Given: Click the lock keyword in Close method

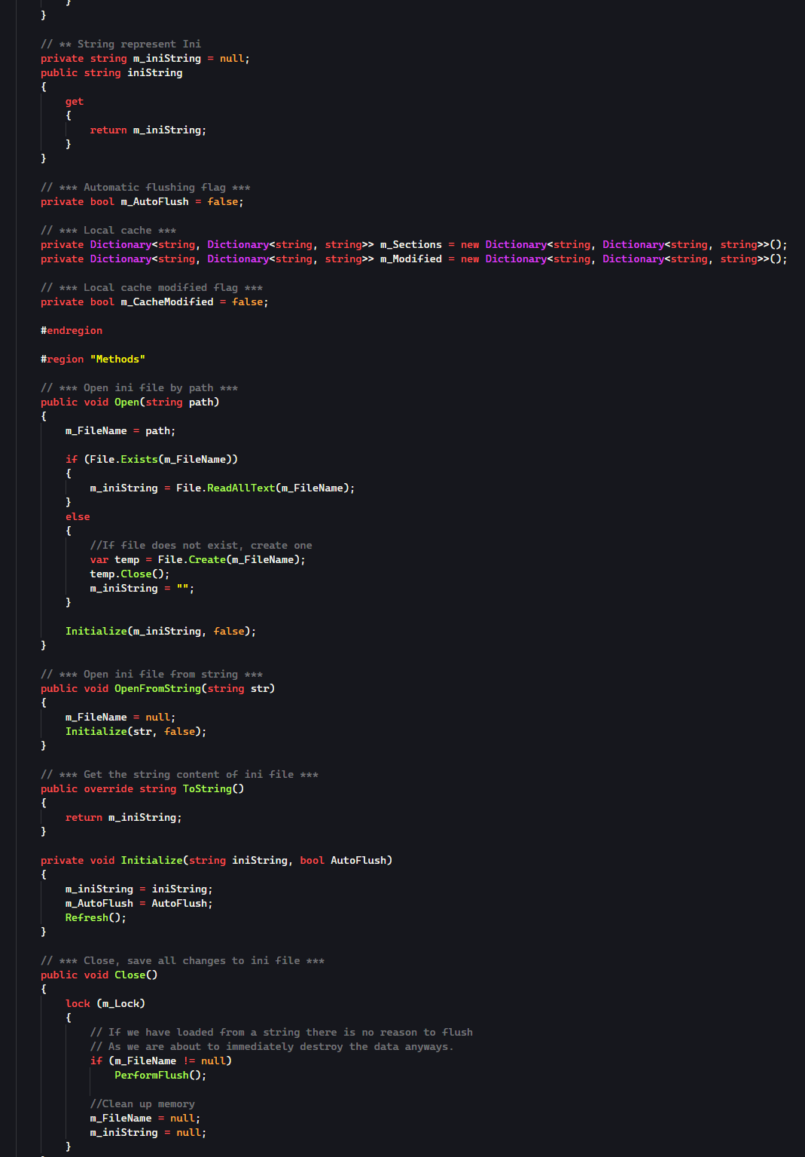Looking at the screenshot, I should coord(78,1004).
